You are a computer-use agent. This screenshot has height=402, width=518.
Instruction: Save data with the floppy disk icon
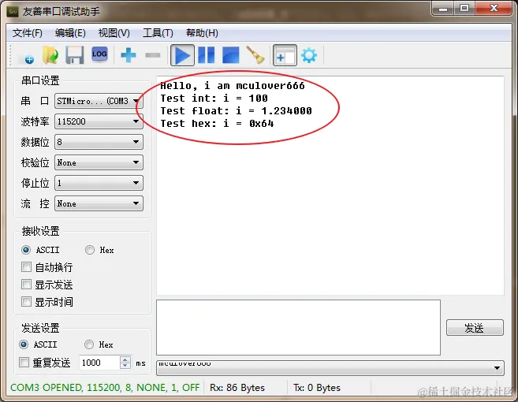(75, 55)
